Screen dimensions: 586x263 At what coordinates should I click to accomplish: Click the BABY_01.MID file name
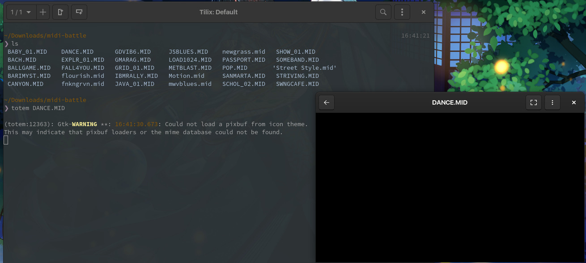pos(27,52)
